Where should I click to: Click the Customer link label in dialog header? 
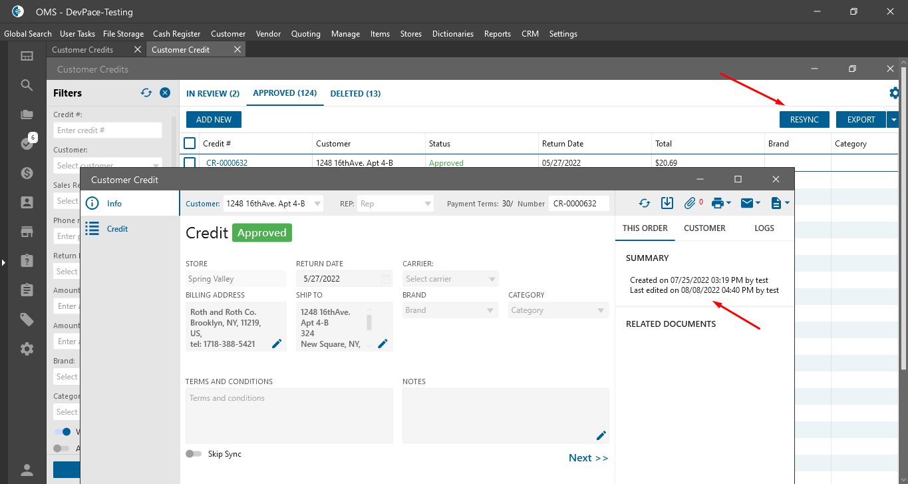click(x=202, y=204)
